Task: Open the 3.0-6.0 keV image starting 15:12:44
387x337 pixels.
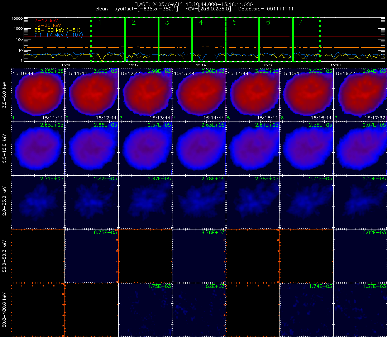Action: [x=145, y=95]
